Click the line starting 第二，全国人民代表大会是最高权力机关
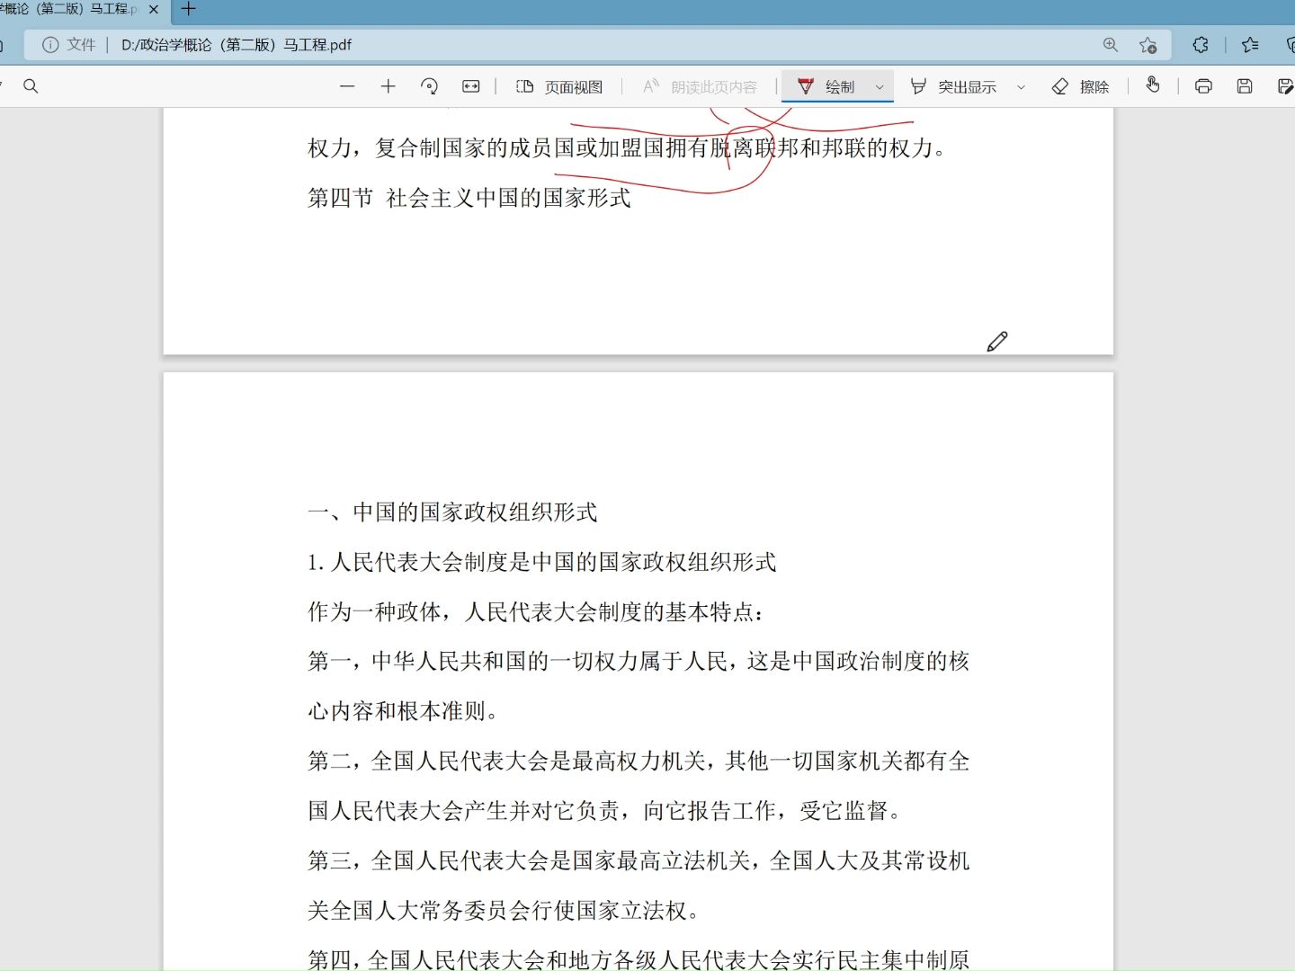Viewport: 1295px width, 971px height. [639, 762]
